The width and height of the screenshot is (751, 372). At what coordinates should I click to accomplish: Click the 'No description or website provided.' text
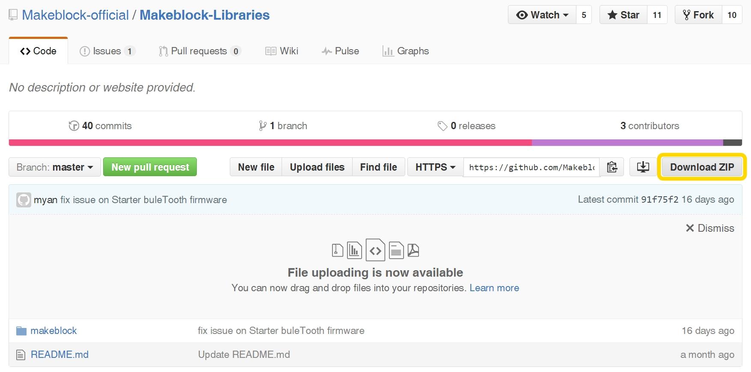(x=102, y=88)
